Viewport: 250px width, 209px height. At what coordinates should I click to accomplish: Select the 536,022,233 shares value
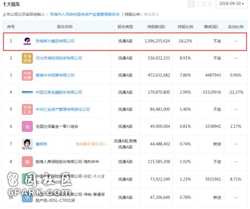tap(159, 58)
